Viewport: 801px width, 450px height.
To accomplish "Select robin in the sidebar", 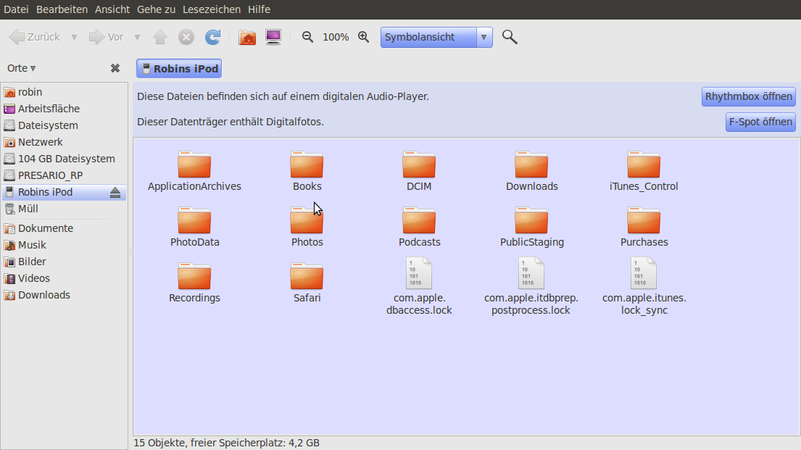I will [64, 92].
